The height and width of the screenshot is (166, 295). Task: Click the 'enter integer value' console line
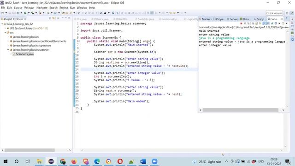(215, 45)
